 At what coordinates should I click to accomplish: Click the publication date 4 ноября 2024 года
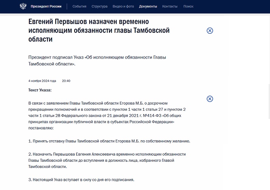[42, 81]
